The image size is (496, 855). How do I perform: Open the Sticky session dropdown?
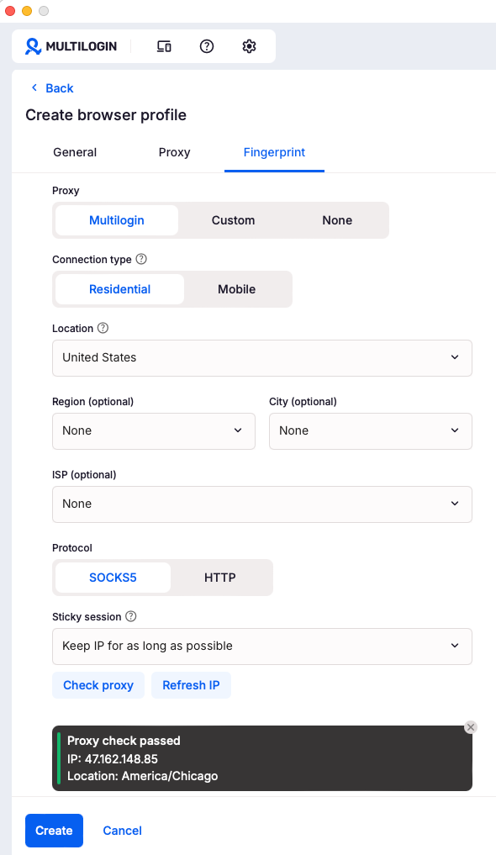(262, 646)
